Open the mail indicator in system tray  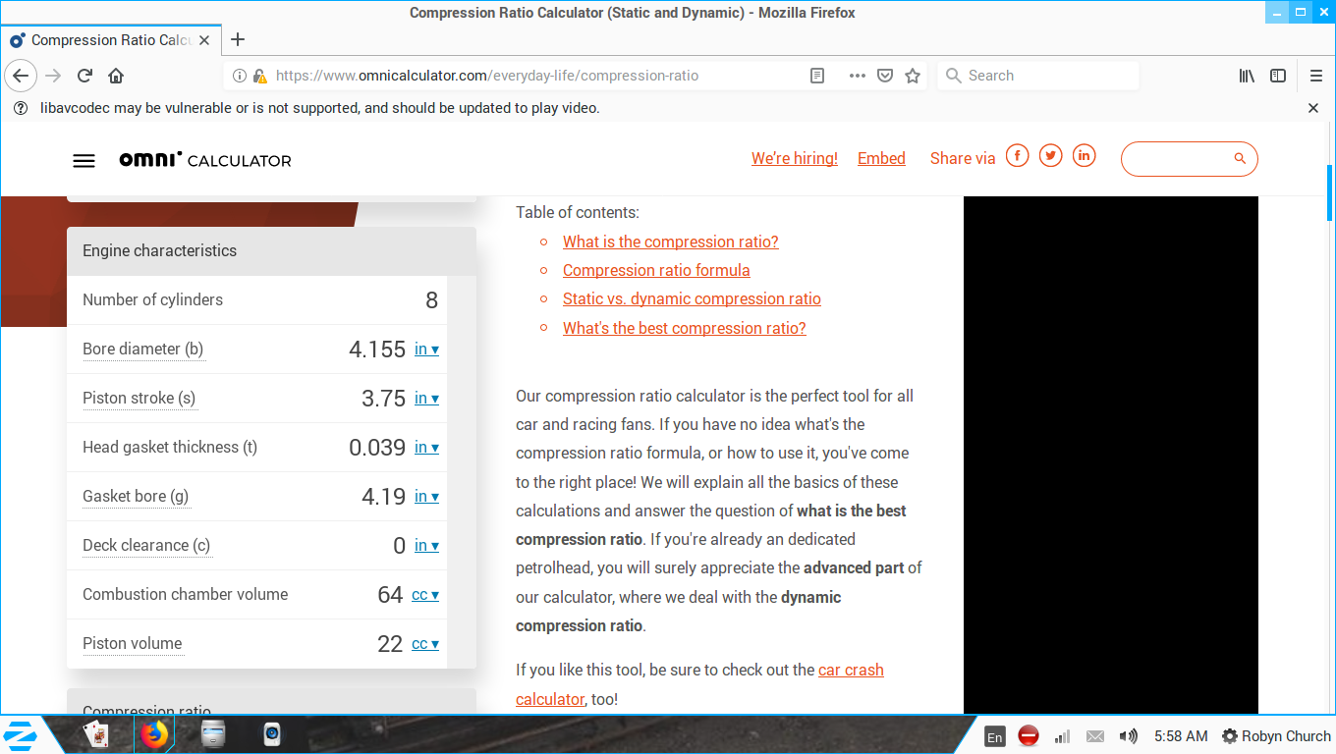1095,736
